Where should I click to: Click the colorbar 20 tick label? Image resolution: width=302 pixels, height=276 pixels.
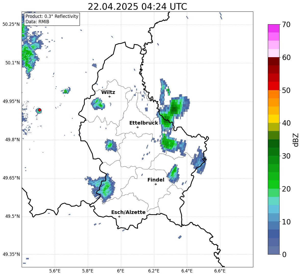286,189
